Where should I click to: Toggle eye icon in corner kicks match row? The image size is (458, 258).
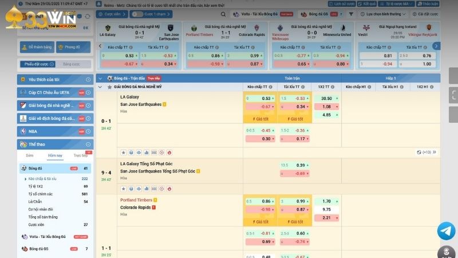click(x=139, y=189)
